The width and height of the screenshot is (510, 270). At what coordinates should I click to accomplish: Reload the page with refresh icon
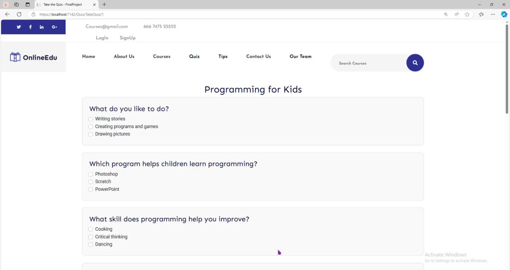(19, 14)
